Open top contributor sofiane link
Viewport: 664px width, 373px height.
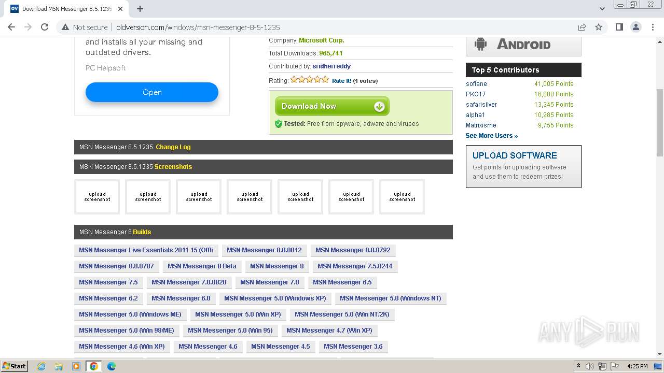476,84
